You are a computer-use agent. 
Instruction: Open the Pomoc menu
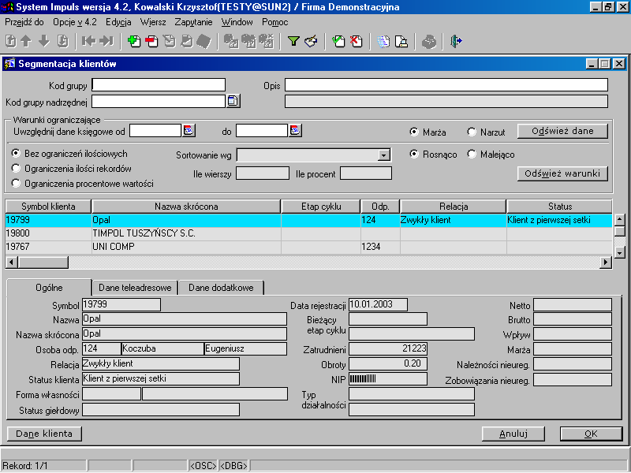(274, 22)
